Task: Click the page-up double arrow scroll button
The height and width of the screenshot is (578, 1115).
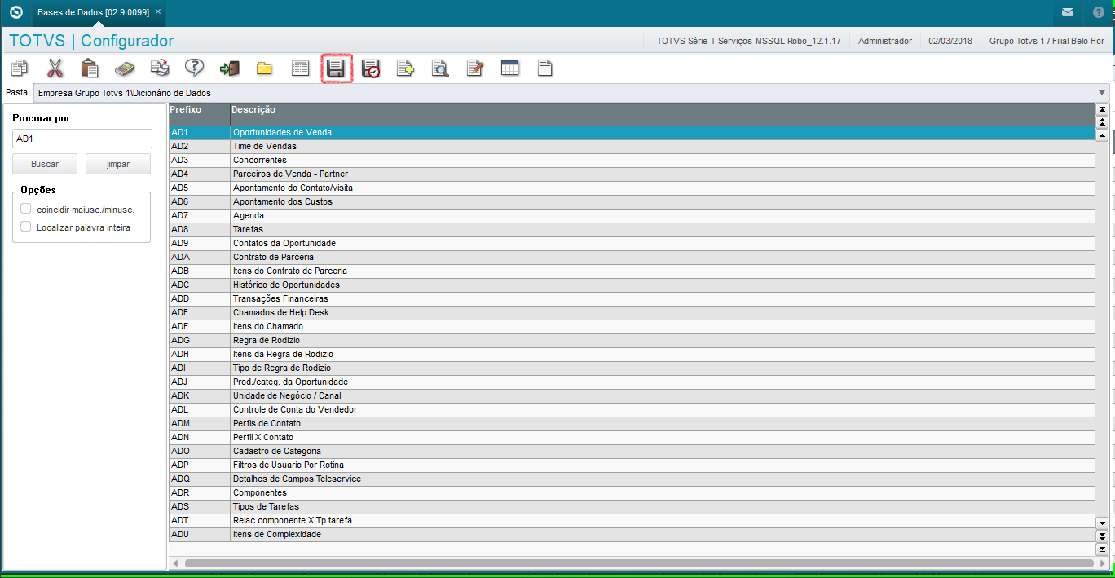Action: click(x=1102, y=121)
